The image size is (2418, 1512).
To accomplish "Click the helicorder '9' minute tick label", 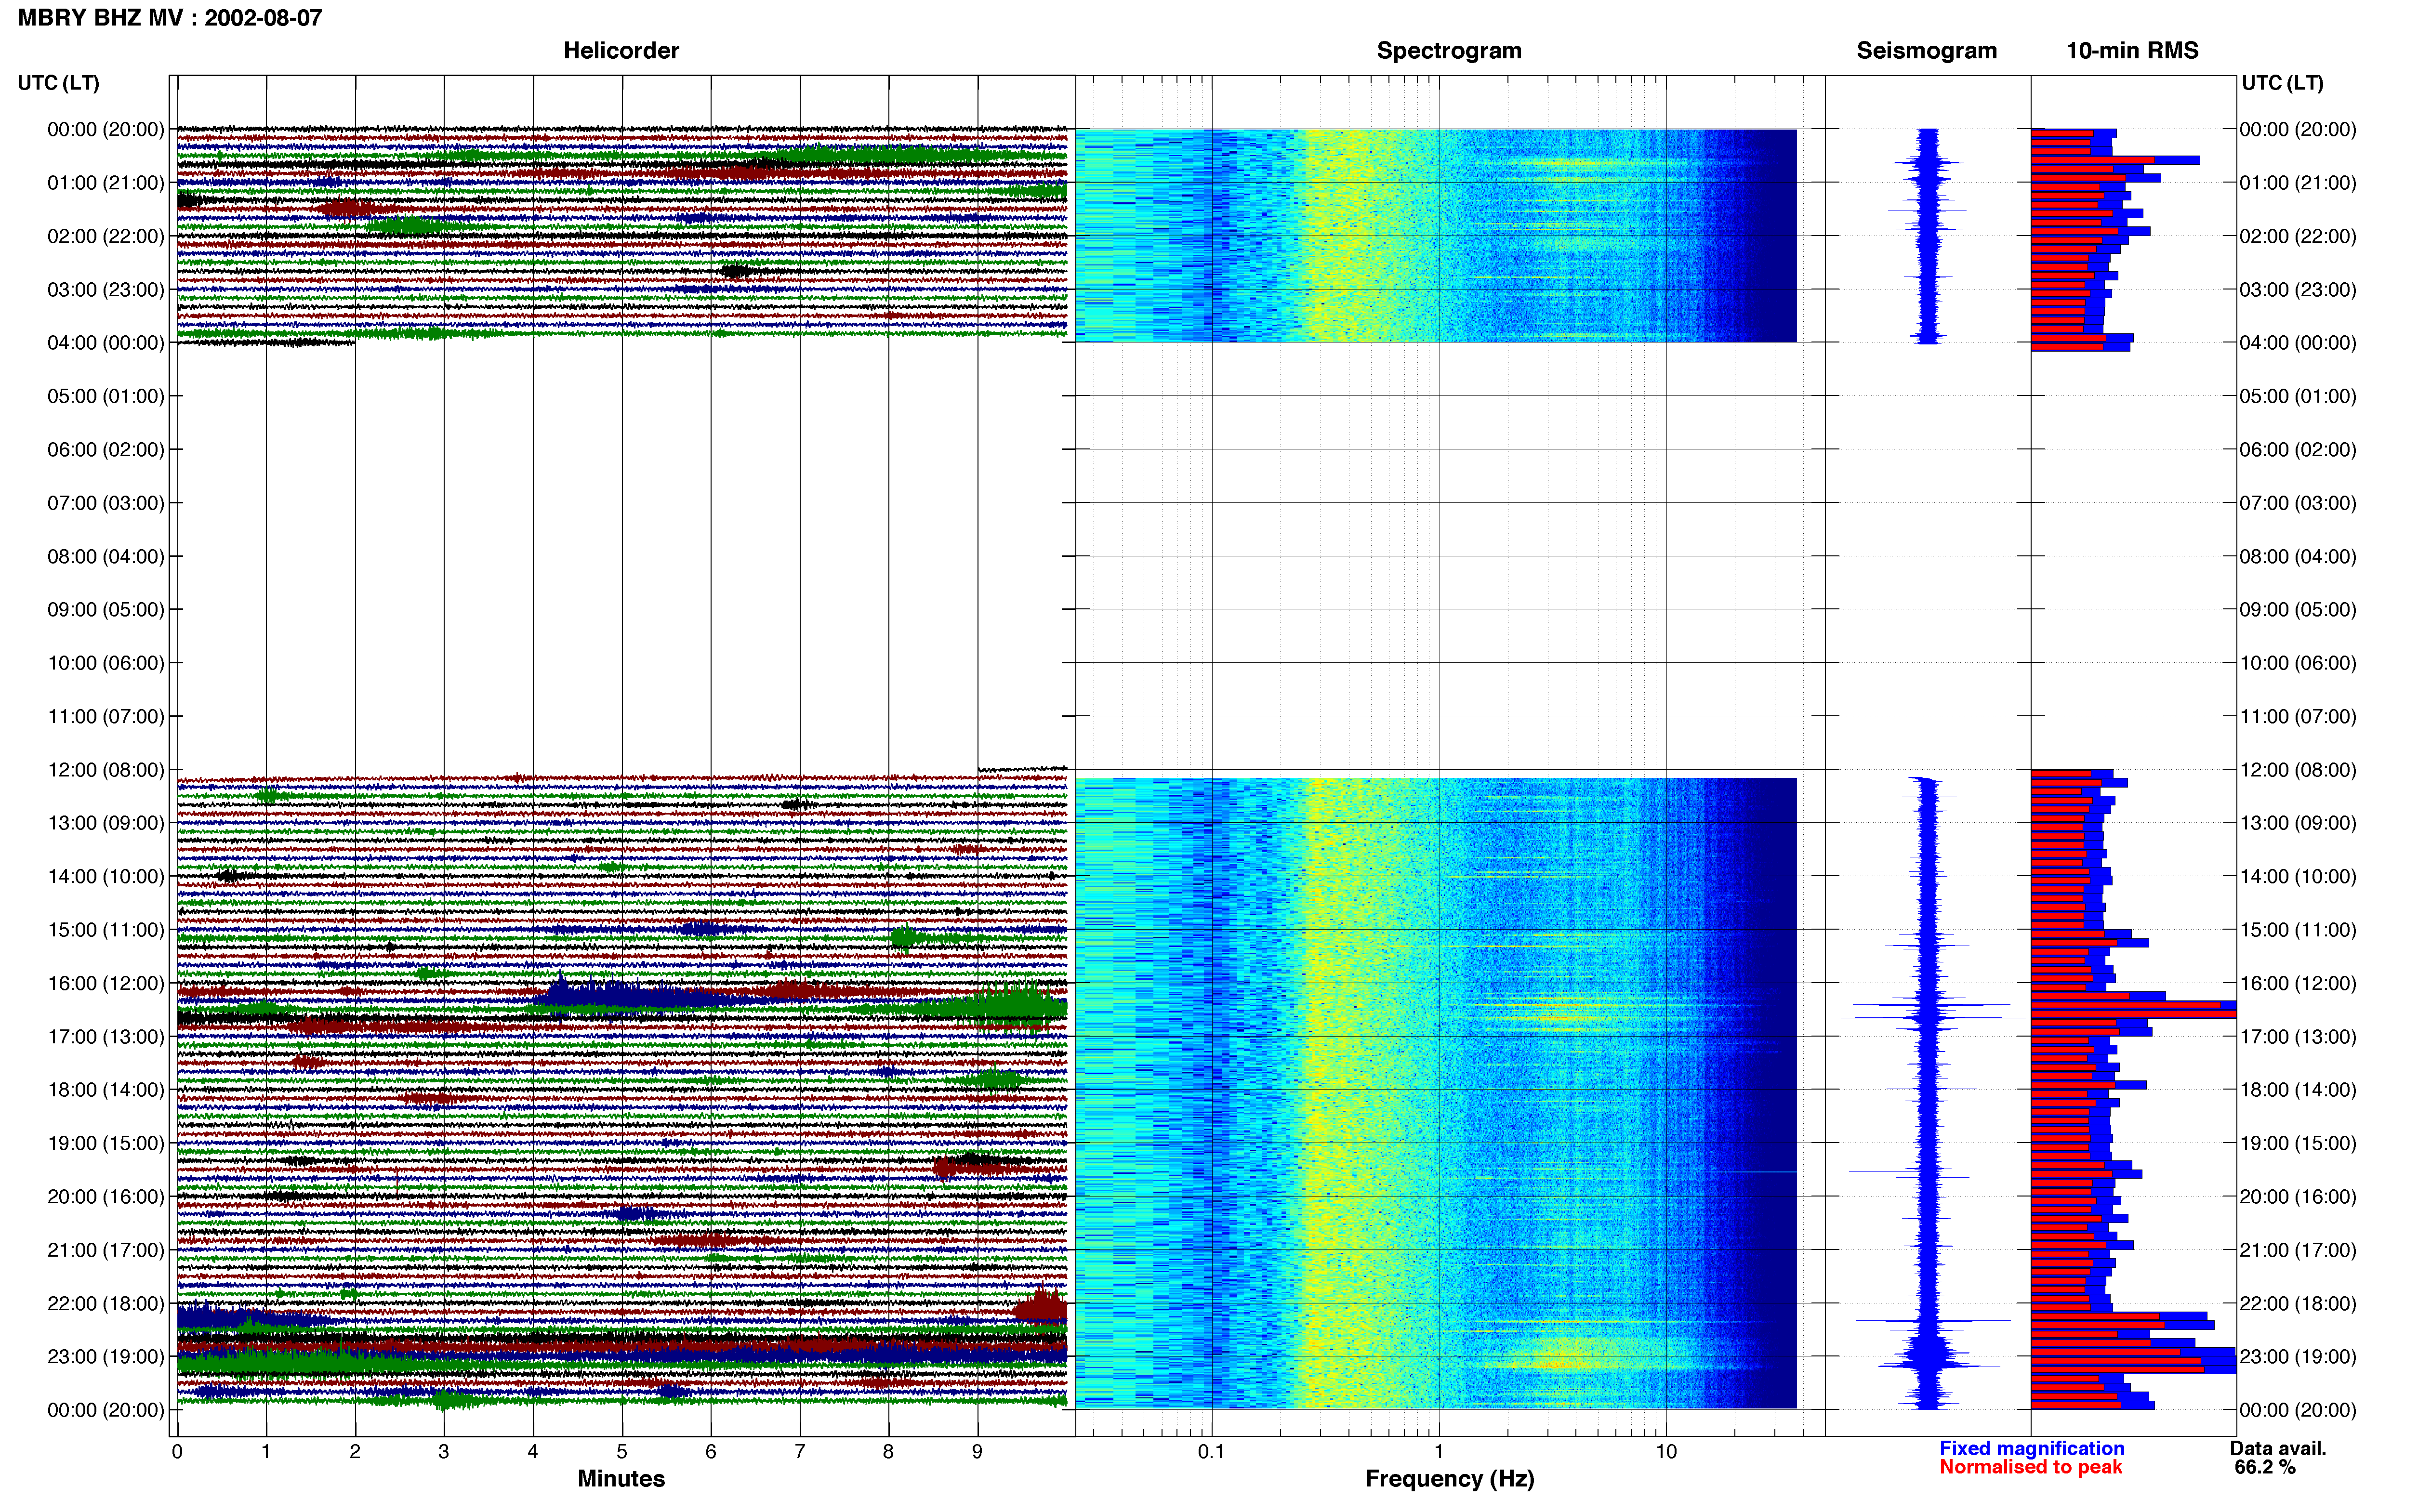I will click(978, 1452).
